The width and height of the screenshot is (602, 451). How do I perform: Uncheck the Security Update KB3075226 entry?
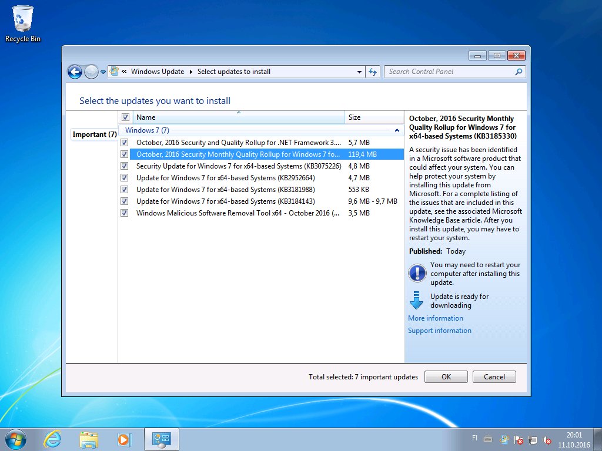124,166
